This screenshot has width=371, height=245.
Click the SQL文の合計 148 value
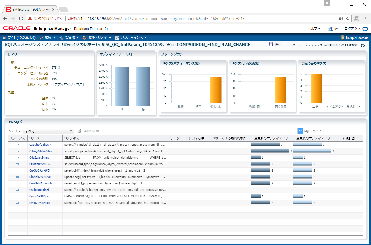pyautogui.click(x=54, y=79)
